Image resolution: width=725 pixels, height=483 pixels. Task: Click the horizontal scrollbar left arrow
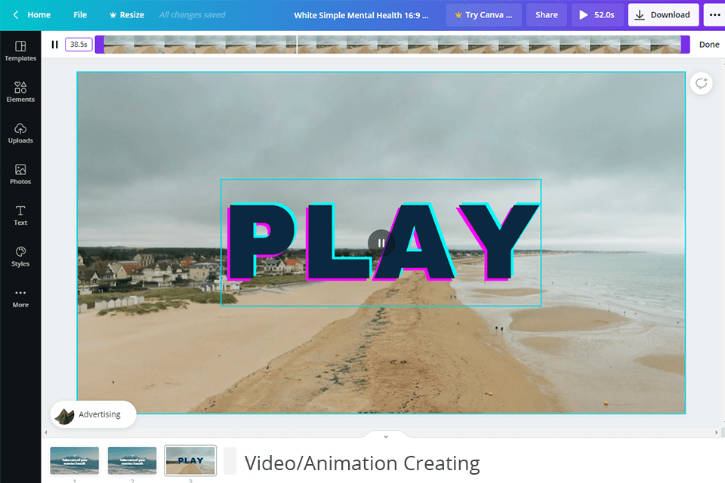[x=46, y=432]
